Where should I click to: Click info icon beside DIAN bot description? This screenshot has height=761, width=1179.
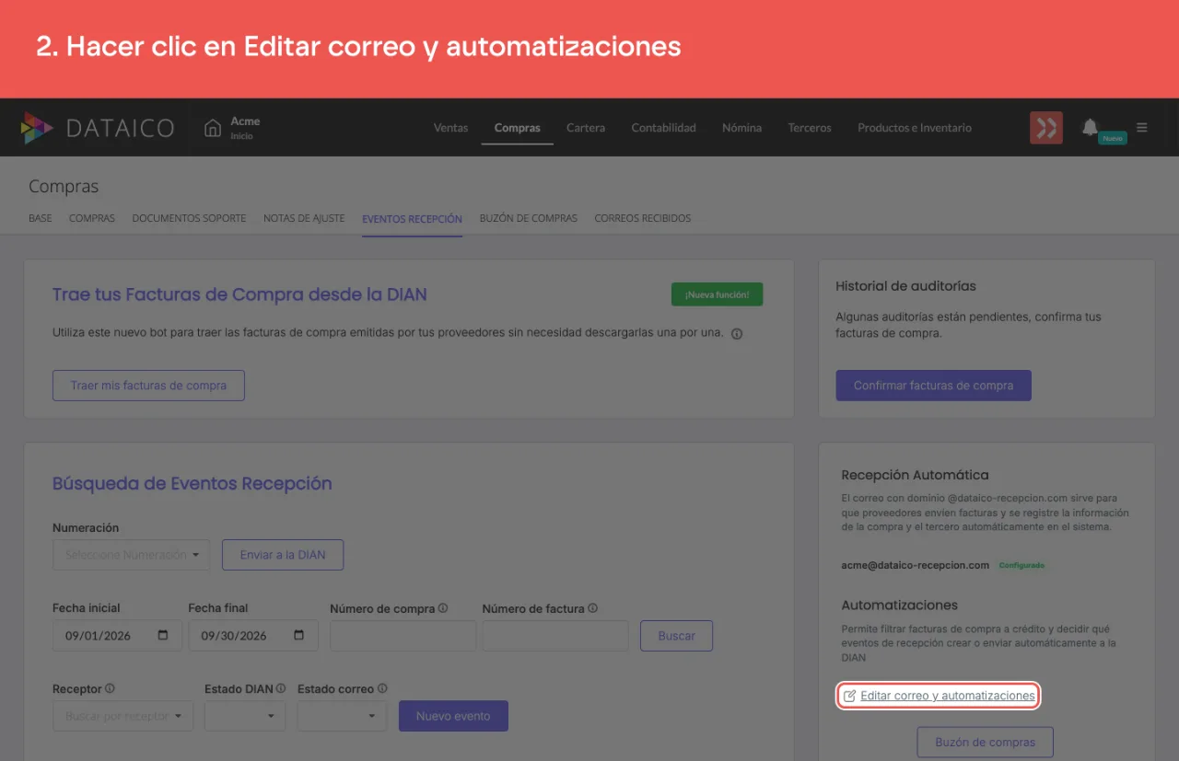coord(737,334)
